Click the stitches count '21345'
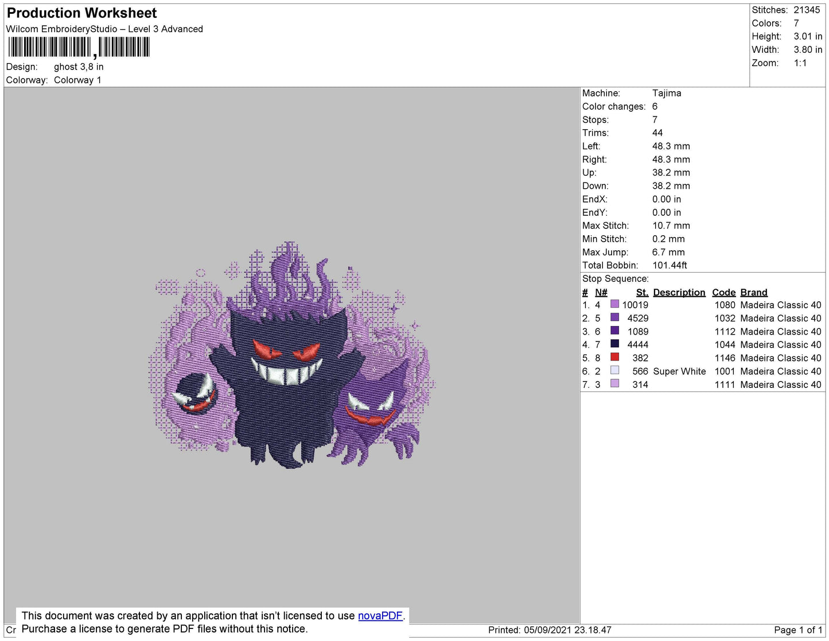 pyautogui.click(x=807, y=10)
